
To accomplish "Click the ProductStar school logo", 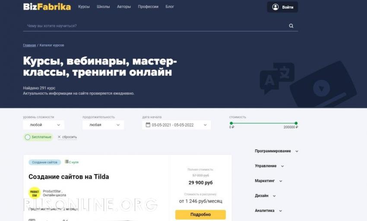I will pyautogui.click(x=35, y=193).
